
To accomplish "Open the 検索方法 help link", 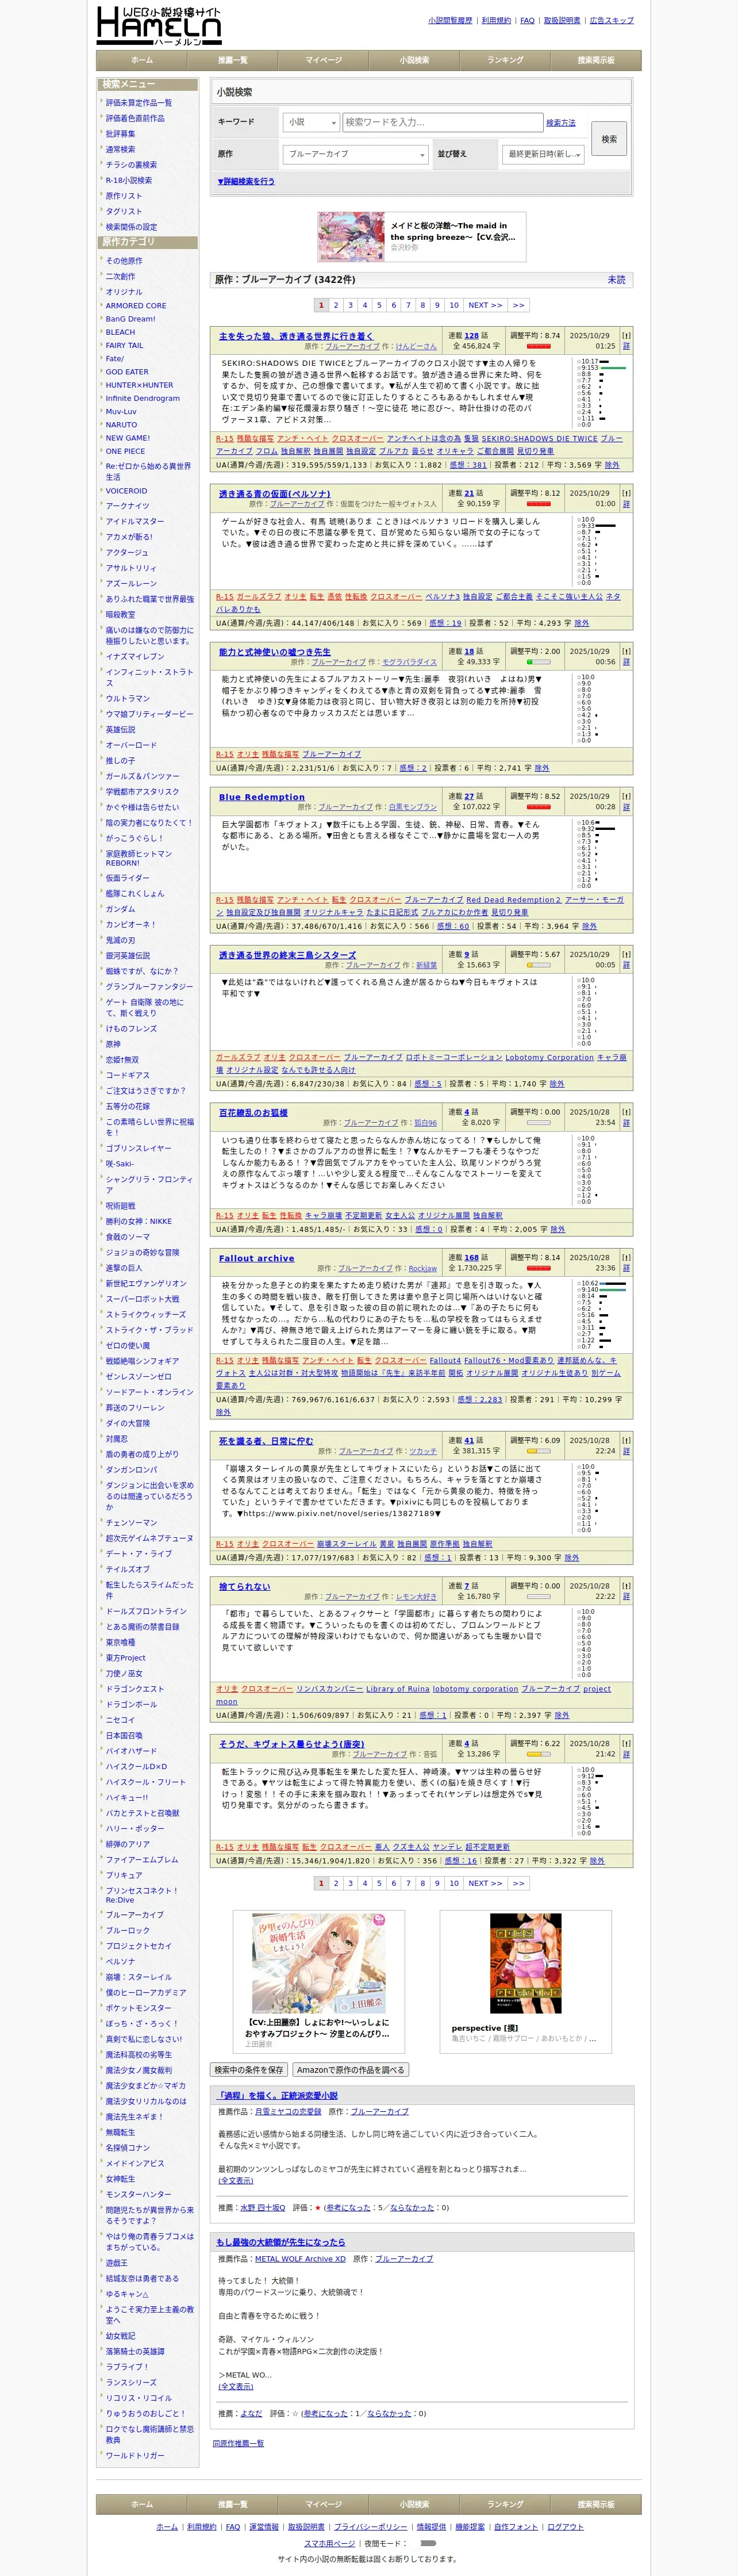I will (x=561, y=122).
